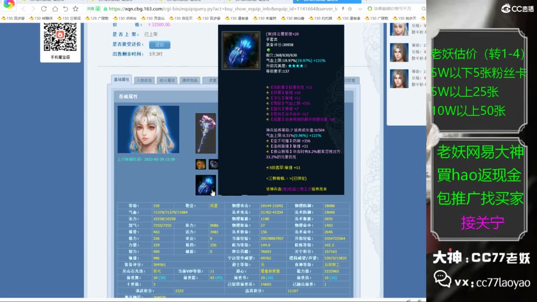Open bookmark 150 灼灼其
The height and width of the screenshot is (302, 537).
tap(321, 18)
